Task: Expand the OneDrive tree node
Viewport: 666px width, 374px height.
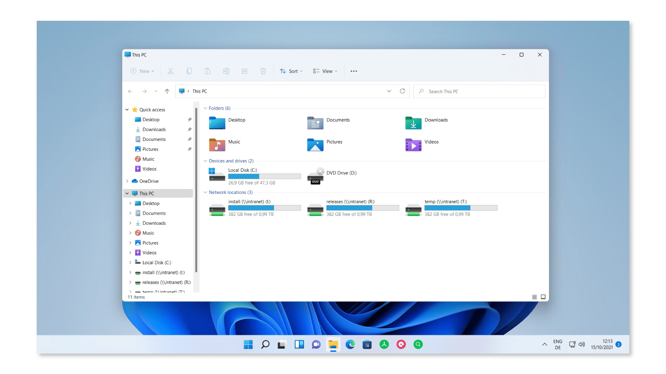Action: click(x=127, y=181)
